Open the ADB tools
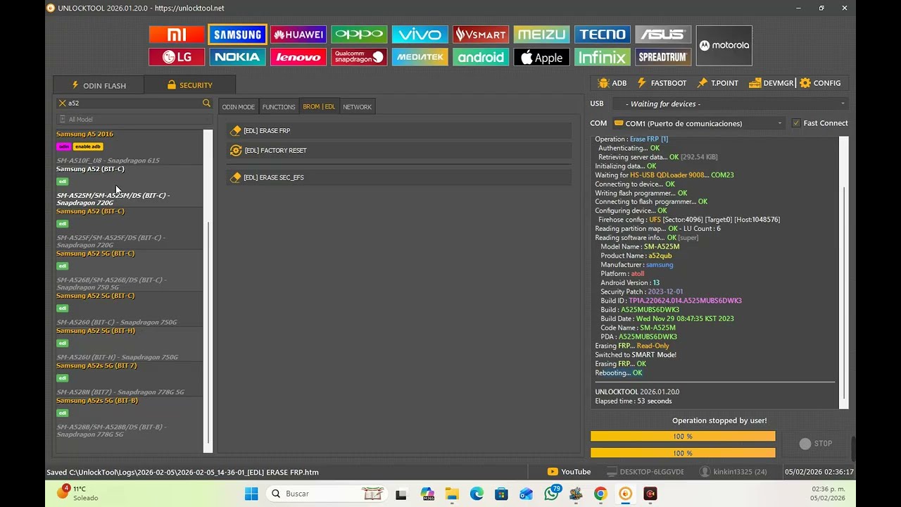This screenshot has height=507, width=901. (x=612, y=83)
